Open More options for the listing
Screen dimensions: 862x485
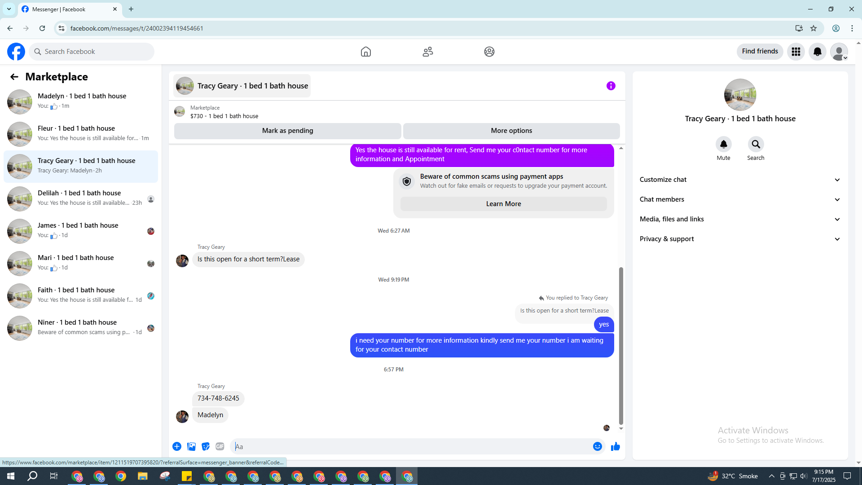511,131
